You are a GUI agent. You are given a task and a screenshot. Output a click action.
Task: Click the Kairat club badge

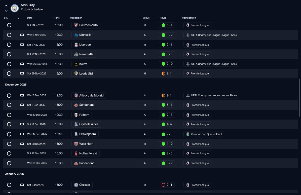tap(76, 64)
